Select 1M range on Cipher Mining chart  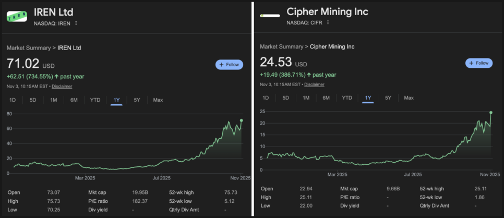point(306,98)
